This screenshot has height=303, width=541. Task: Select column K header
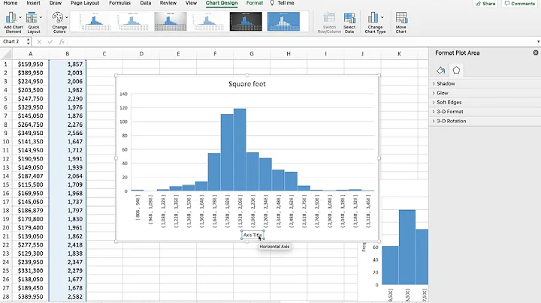(x=399, y=54)
